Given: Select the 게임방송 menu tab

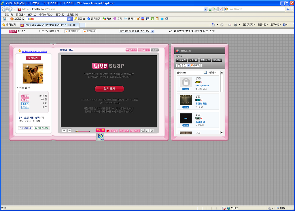Looking at the screenshot, I should click(x=217, y=60).
